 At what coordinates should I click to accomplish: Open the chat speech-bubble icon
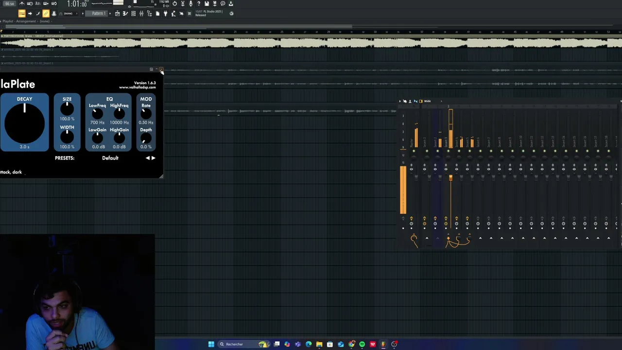[x=223, y=3]
